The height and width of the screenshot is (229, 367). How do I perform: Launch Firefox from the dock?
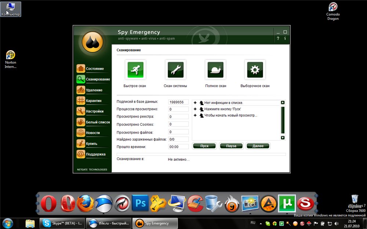click(x=86, y=203)
